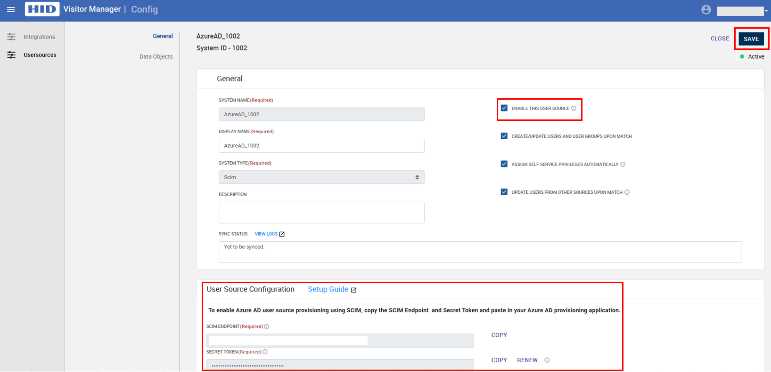Click info icon next to RENEW
The image size is (771, 372).
point(547,360)
